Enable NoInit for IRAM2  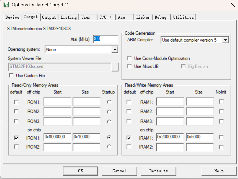coord(221,147)
